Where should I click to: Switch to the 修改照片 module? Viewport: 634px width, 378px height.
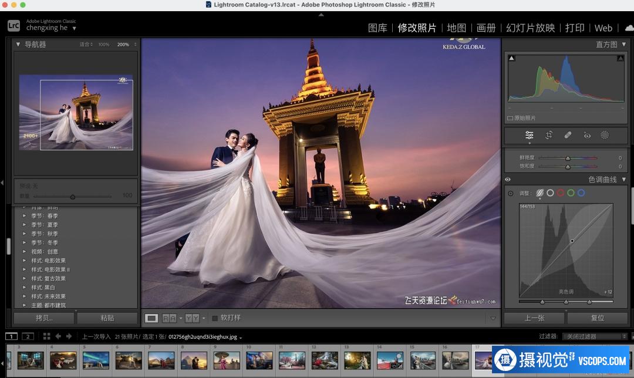tap(417, 28)
